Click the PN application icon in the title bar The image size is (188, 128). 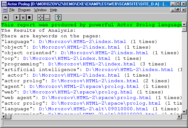(x=4, y=4)
